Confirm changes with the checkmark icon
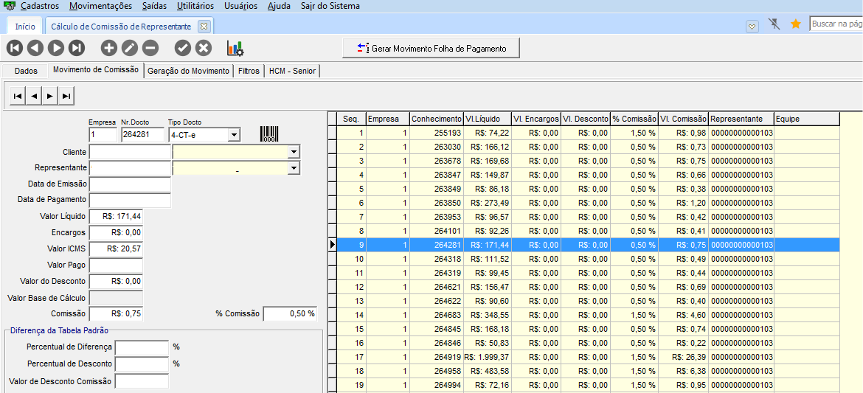Viewport: 863px width, 393px height. (x=183, y=49)
